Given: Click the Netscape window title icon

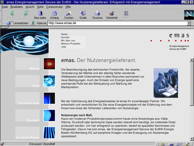Looking at the screenshot, I should point(2,2).
